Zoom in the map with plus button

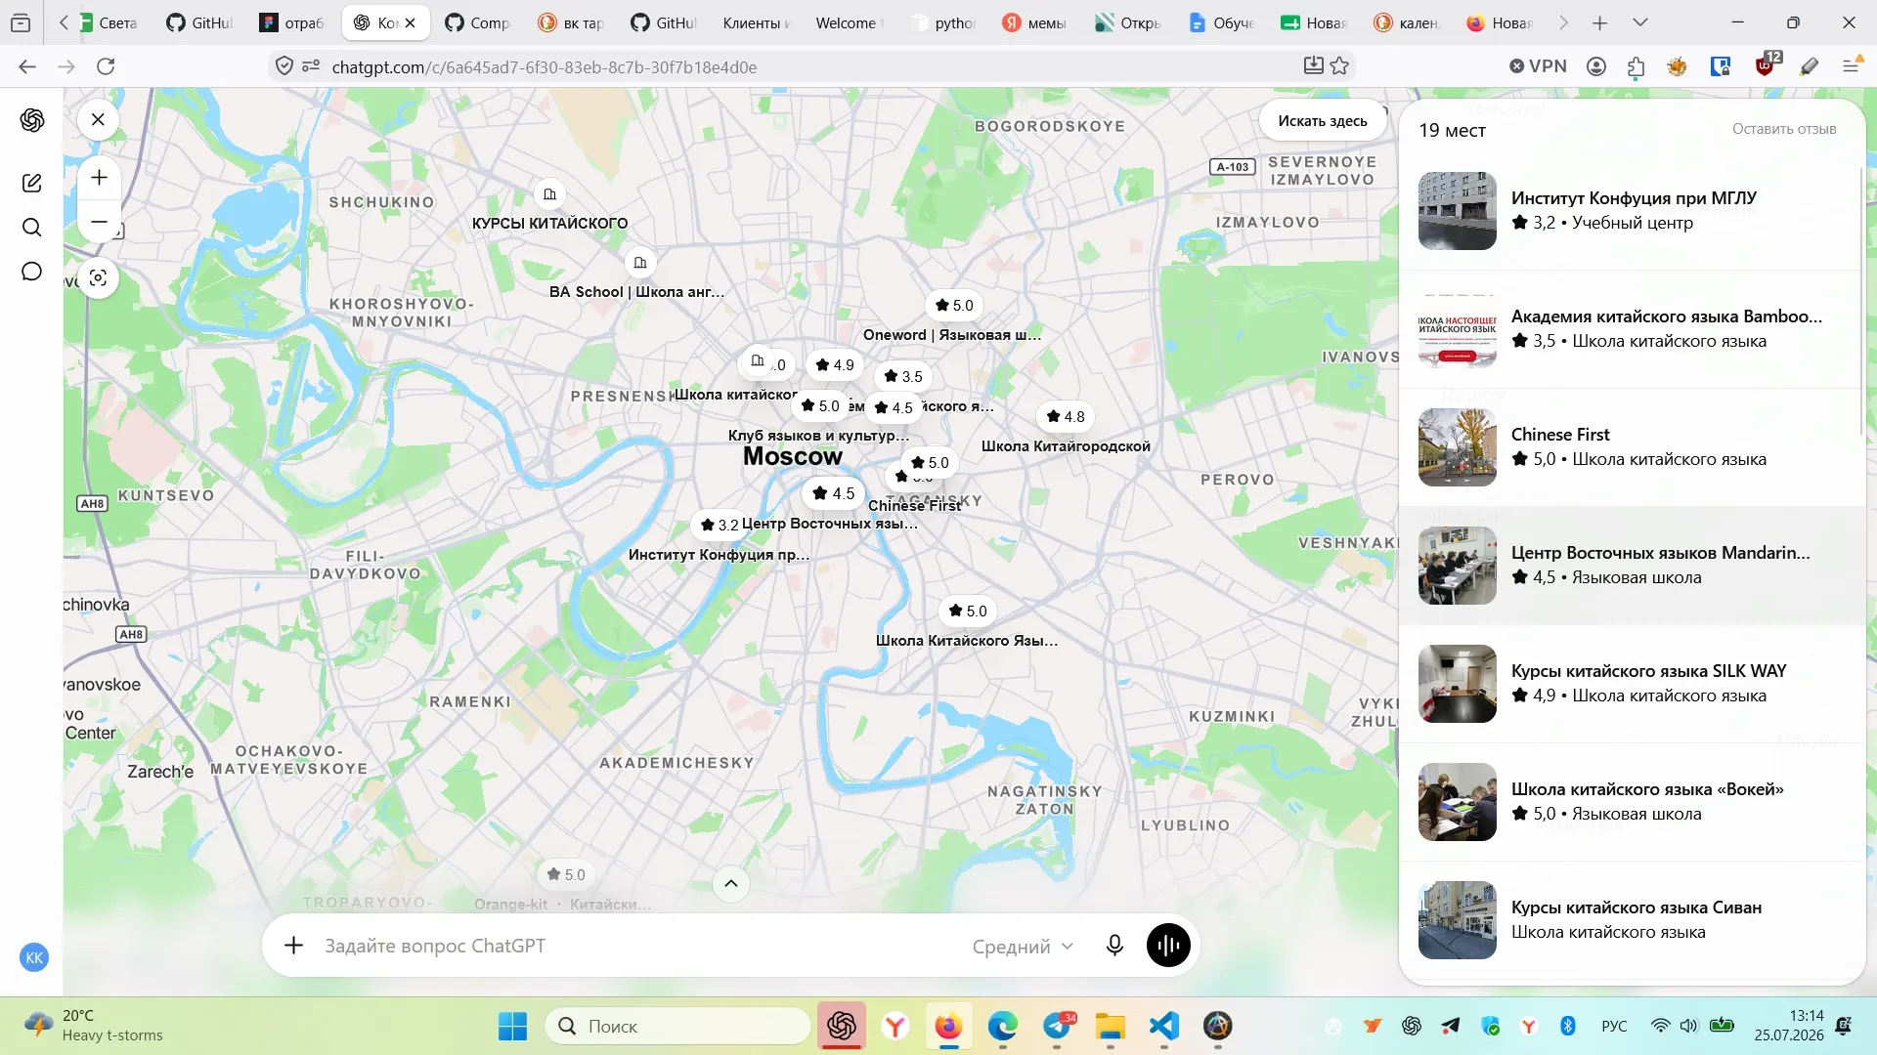[x=99, y=178]
